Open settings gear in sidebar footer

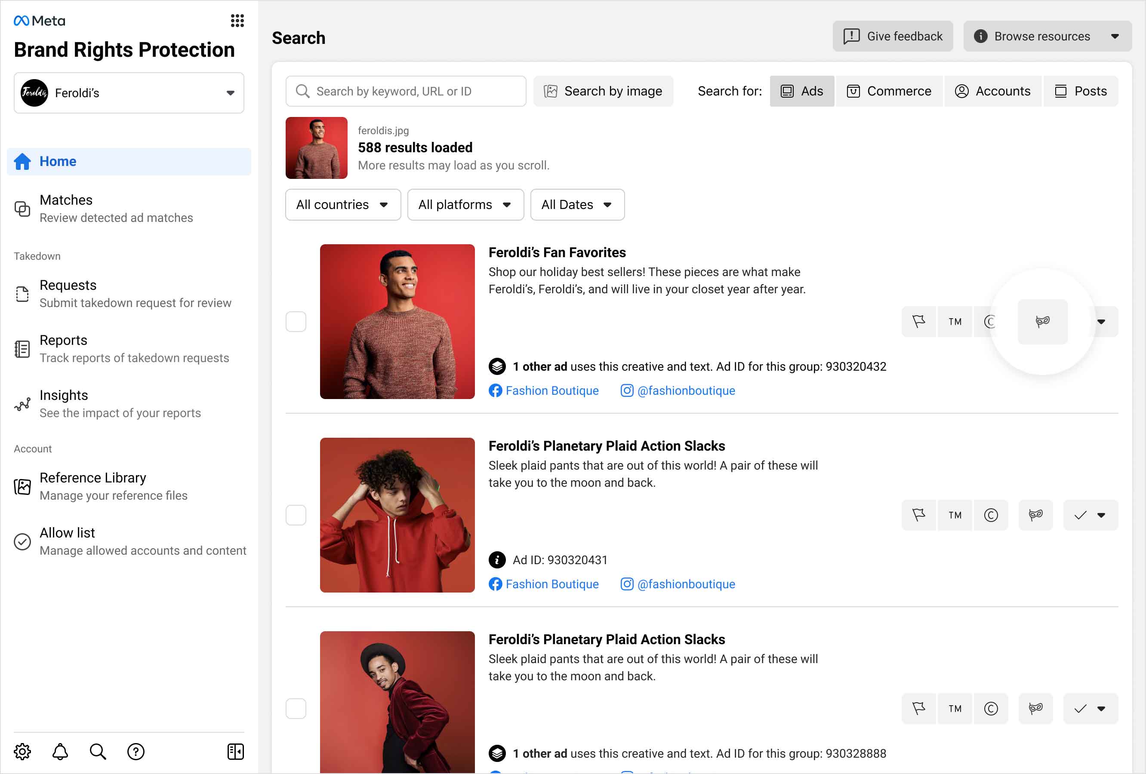click(22, 751)
